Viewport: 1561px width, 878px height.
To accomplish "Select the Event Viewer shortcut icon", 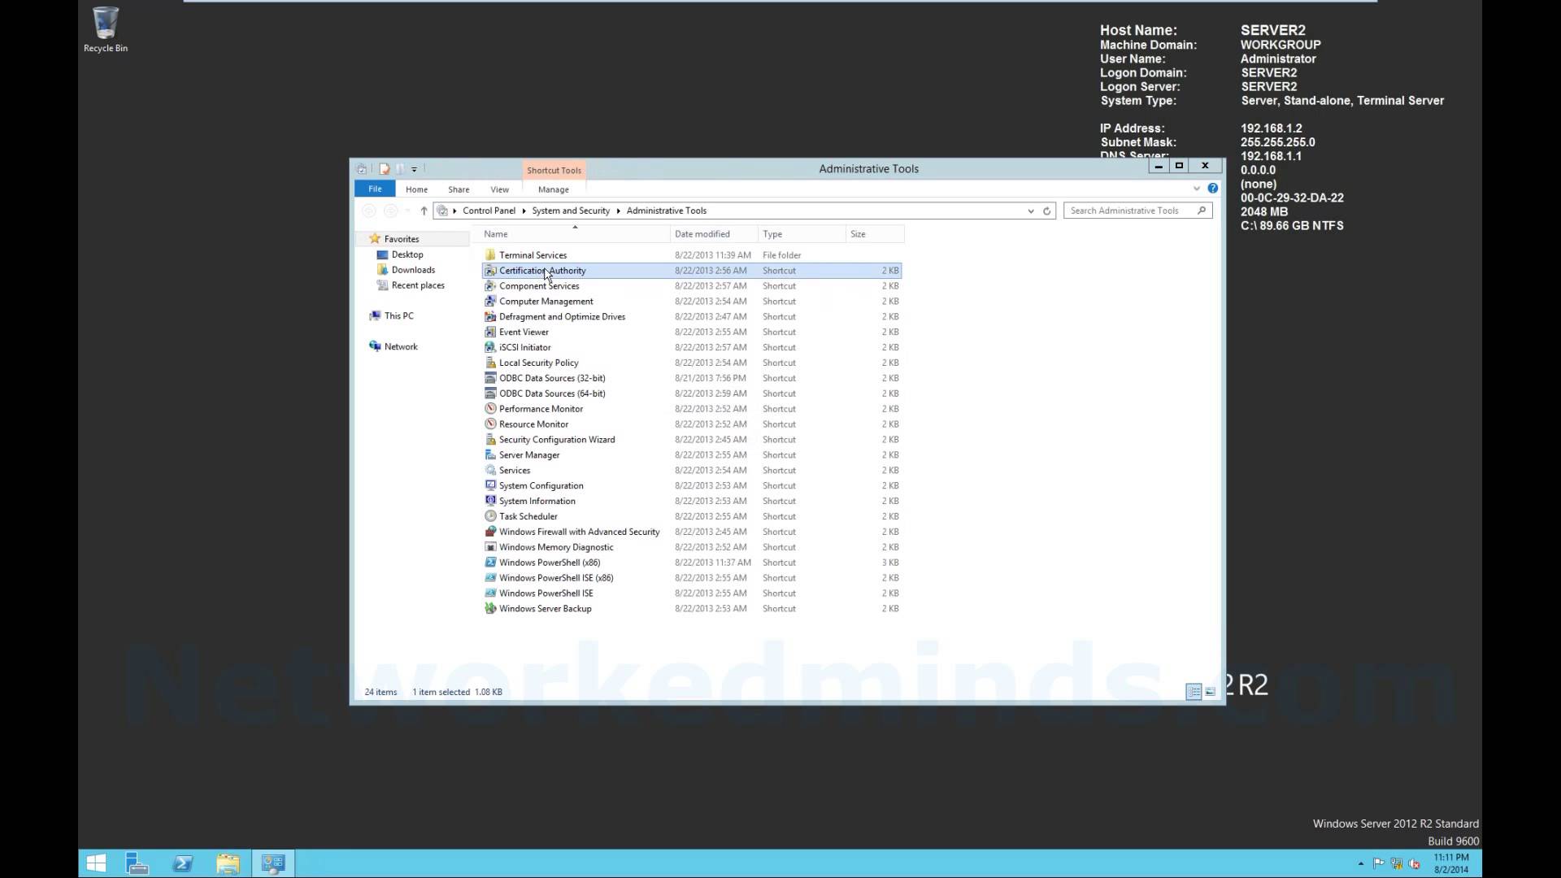I will click(x=490, y=332).
